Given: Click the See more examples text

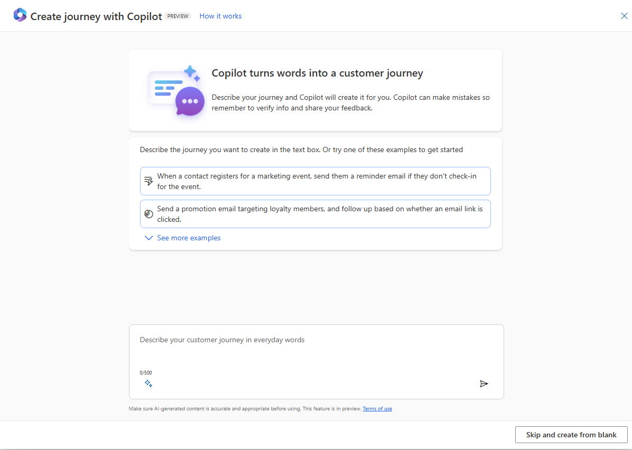Looking at the screenshot, I should pos(189,238).
